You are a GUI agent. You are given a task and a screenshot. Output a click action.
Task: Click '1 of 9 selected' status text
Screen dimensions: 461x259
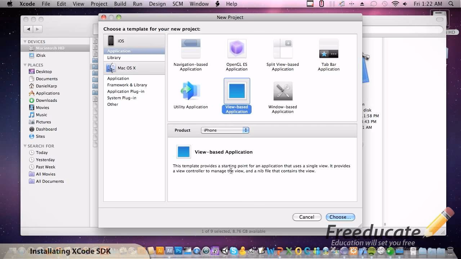pos(233,231)
